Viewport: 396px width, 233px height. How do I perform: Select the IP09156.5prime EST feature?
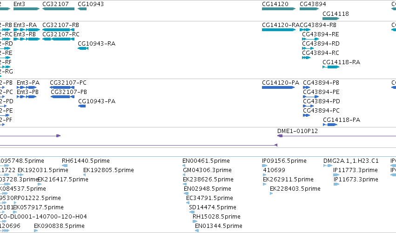click(x=264, y=166)
